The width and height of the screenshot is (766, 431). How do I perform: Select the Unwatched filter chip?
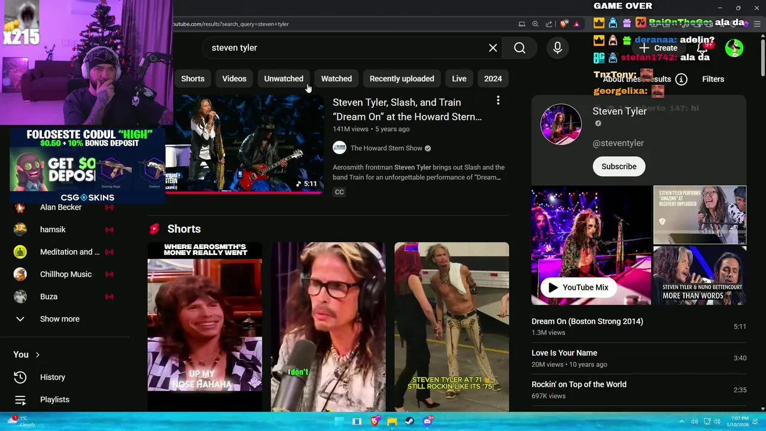point(284,78)
